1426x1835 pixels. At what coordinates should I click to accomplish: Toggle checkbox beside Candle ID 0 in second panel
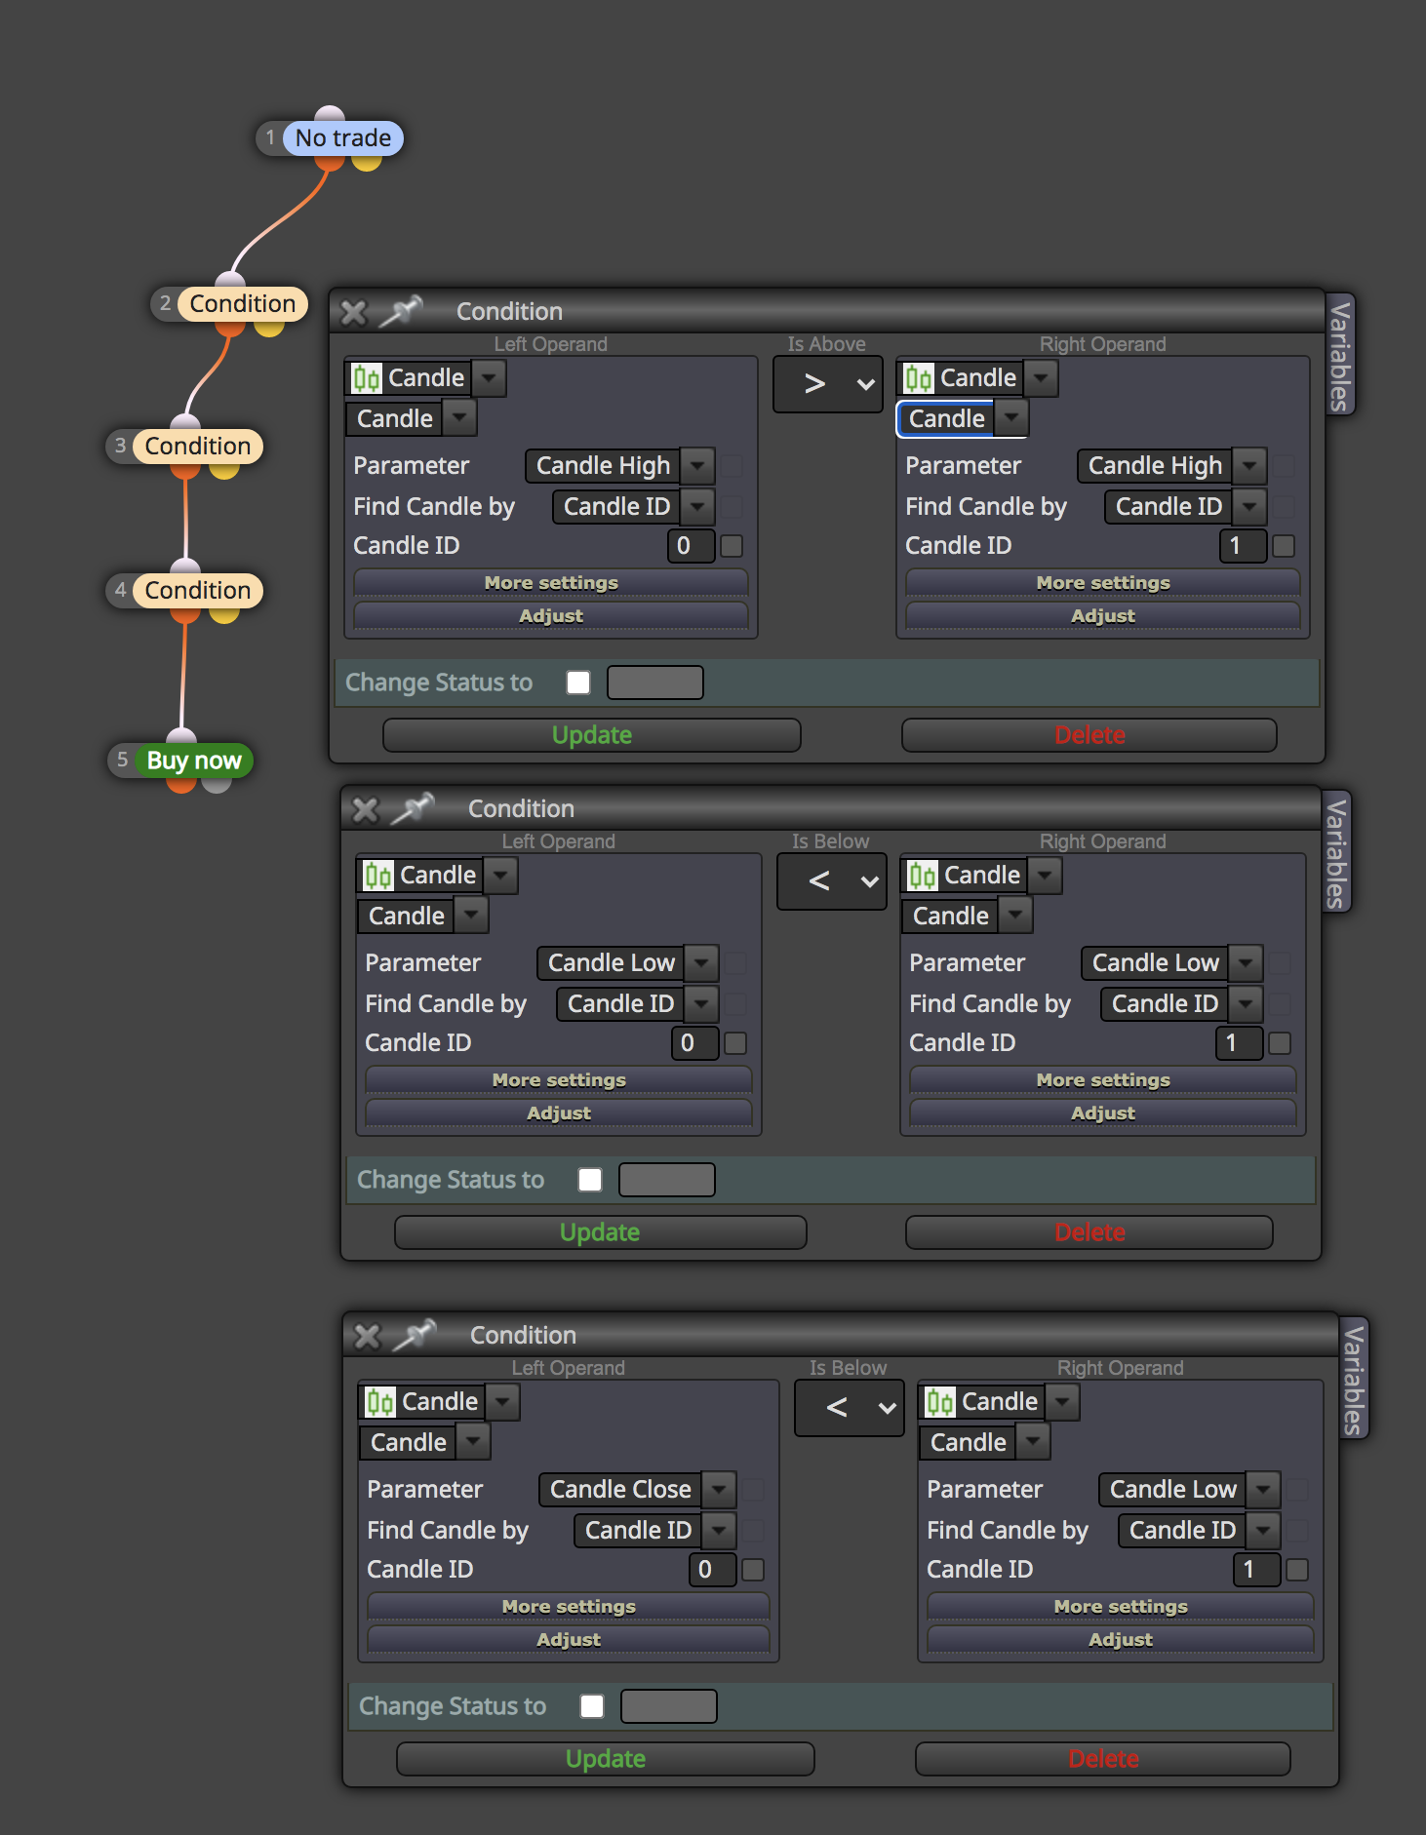pos(736,1043)
